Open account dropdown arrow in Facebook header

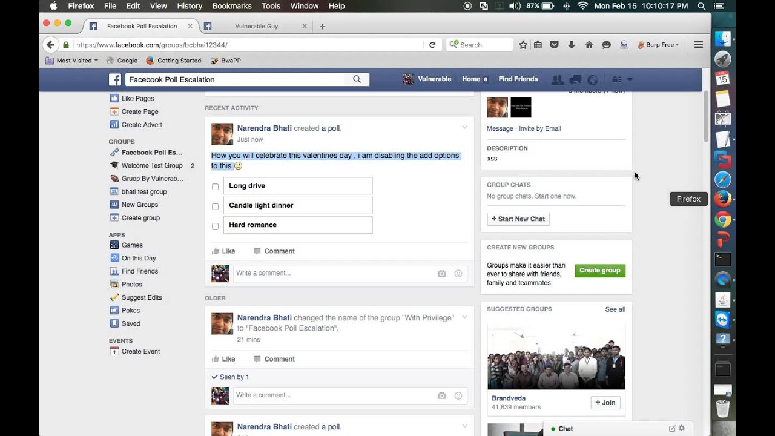pos(630,79)
